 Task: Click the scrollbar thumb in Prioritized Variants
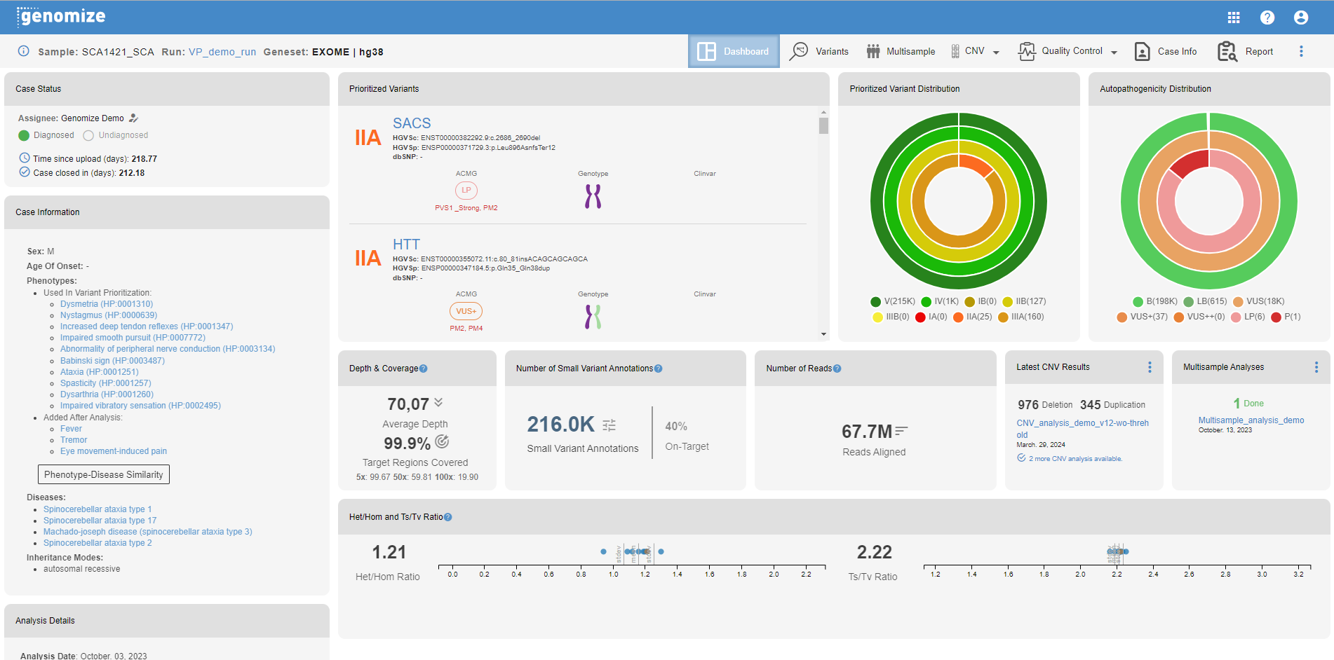pyautogui.click(x=823, y=125)
